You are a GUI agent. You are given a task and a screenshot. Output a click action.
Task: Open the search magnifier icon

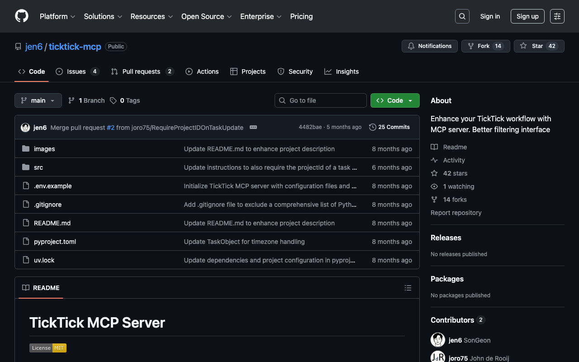(x=462, y=16)
